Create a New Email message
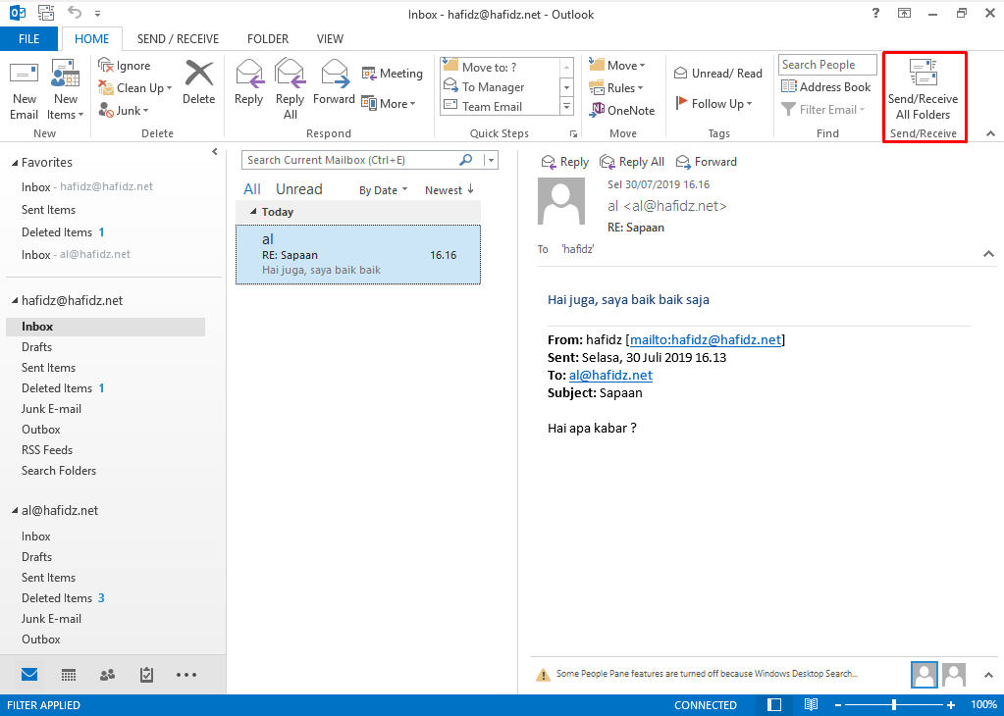 (24, 90)
